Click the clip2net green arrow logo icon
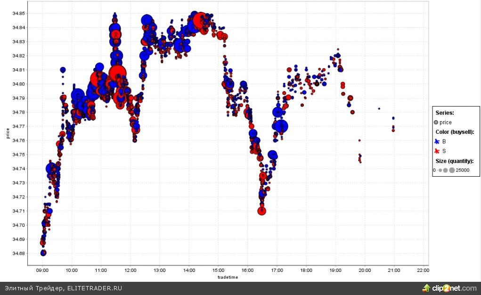 (x=426, y=288)
